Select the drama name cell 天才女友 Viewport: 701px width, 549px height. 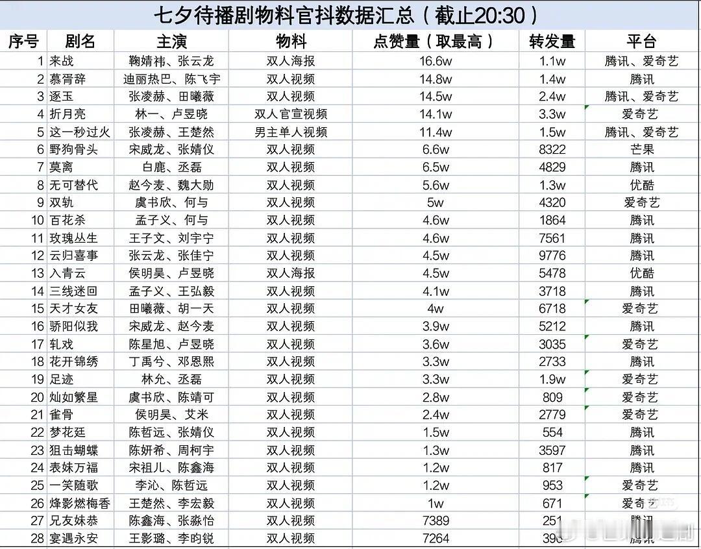[x=80, y=308]
